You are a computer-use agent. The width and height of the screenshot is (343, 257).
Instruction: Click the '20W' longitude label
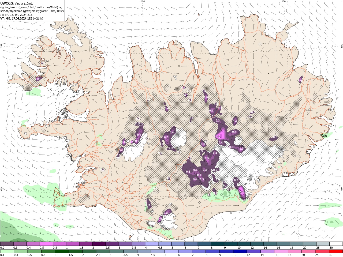click(x=143, y=1)
